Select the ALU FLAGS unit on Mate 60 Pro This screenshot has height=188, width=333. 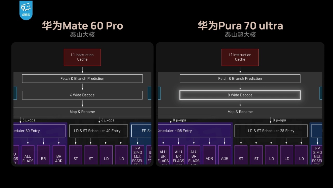coord(28,155)
